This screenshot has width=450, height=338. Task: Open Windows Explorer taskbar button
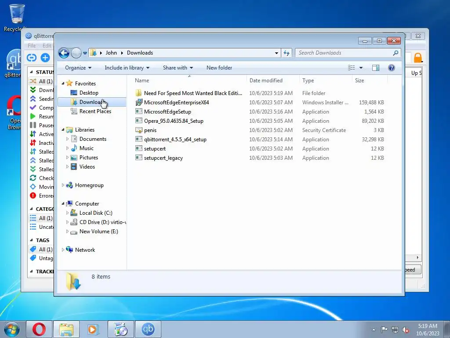pos(66,329)
